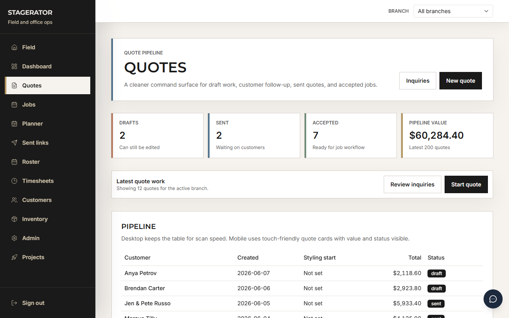Click the date 2026-06-07
509x318 pixels.
(x=254, y=273)
